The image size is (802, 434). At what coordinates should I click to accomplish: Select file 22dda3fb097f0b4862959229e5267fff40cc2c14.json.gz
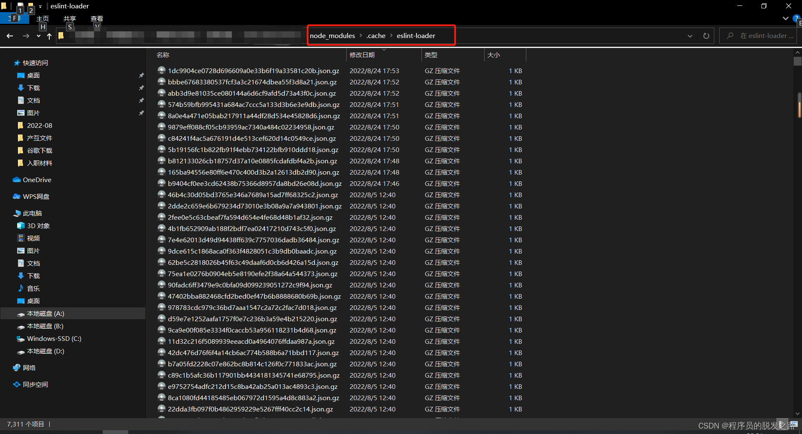point(250,409)
